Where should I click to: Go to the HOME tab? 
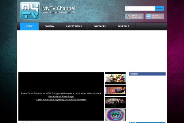point(29,26)
